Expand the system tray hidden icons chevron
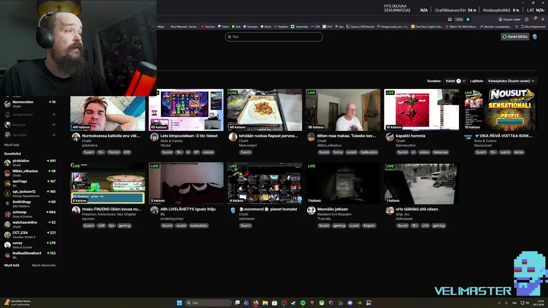Screen dimensions: 548x308 pos(499,303)
